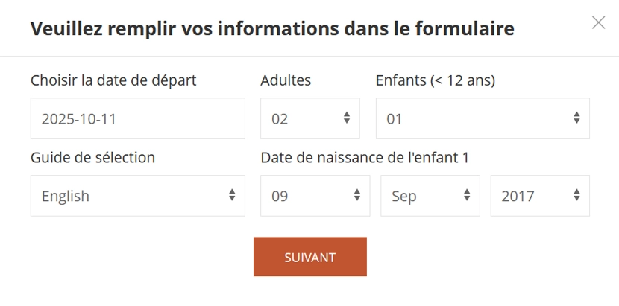Click the "Guide de sélection" label

pyautogui.click(x=93, y=158)
